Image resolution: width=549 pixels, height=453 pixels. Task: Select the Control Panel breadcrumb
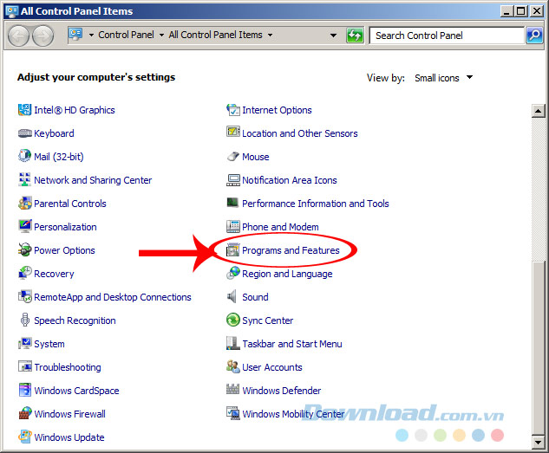tap(126, 35)
